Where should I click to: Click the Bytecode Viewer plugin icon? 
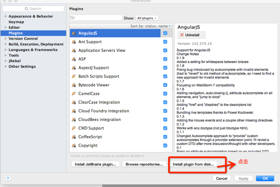74,85
